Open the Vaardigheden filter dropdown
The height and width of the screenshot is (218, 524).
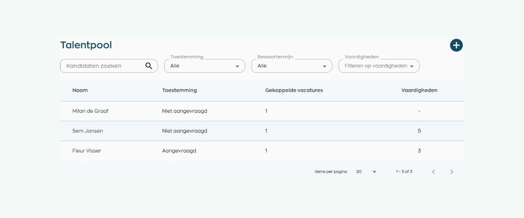coord(379,66)
